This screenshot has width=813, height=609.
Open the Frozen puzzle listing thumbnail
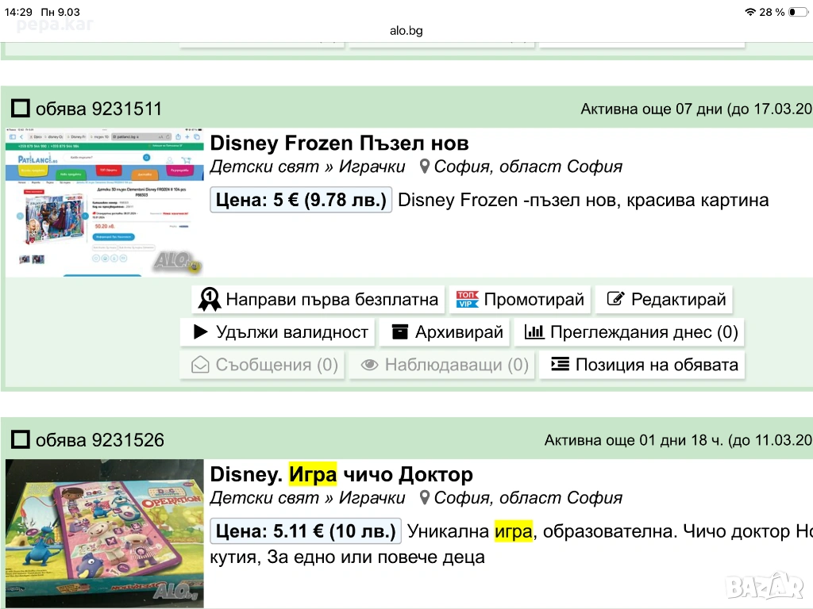click(x=104, y=202)
